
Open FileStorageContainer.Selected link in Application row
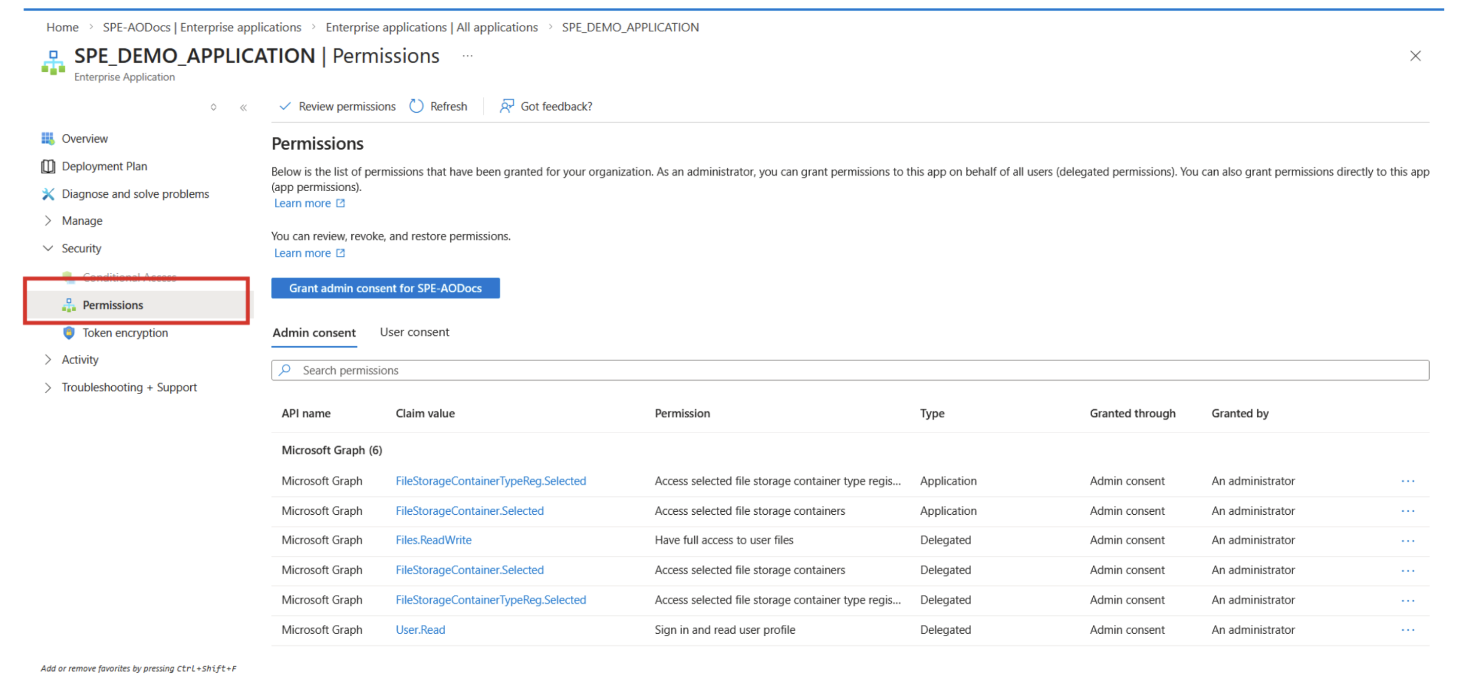pos(470,511)
